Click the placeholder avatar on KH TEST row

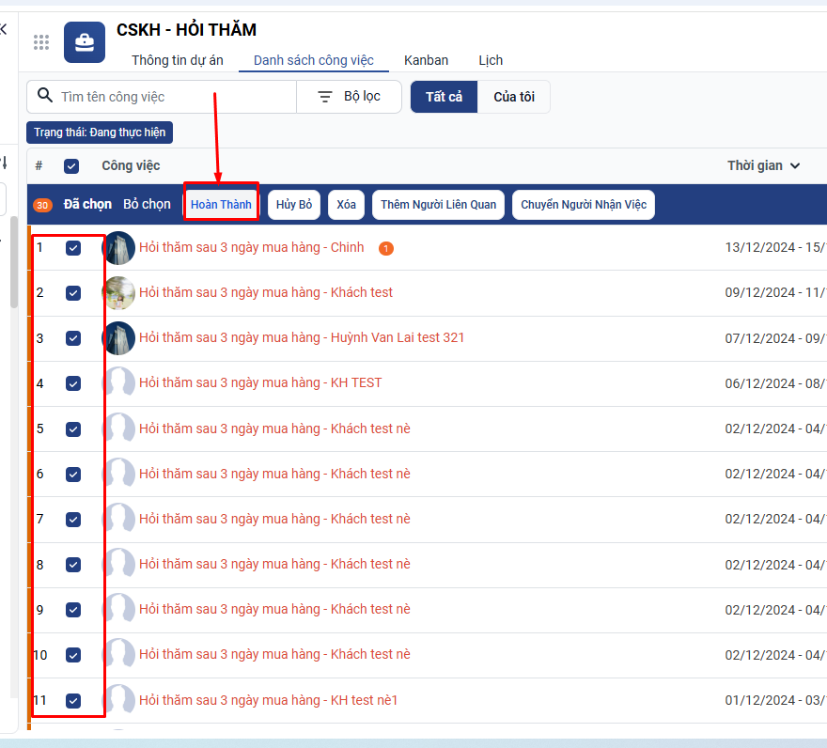[118, 382]
